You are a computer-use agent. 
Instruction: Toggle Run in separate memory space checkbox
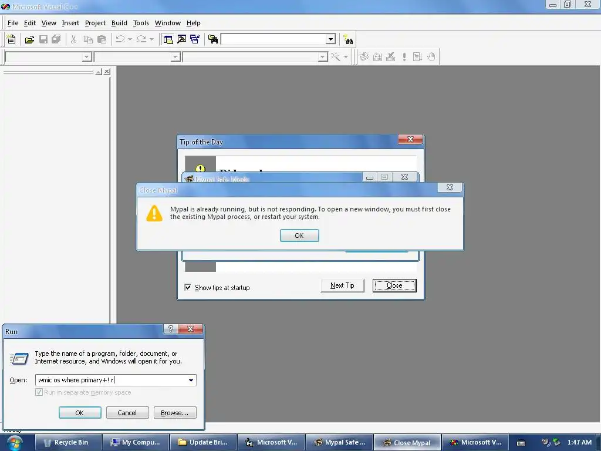[39, 392]
